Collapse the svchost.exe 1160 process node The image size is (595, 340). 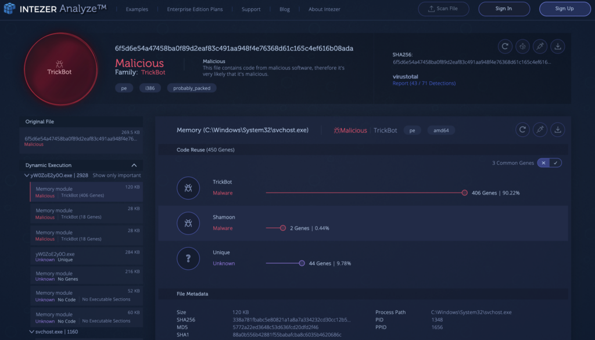tap(31, 332)
